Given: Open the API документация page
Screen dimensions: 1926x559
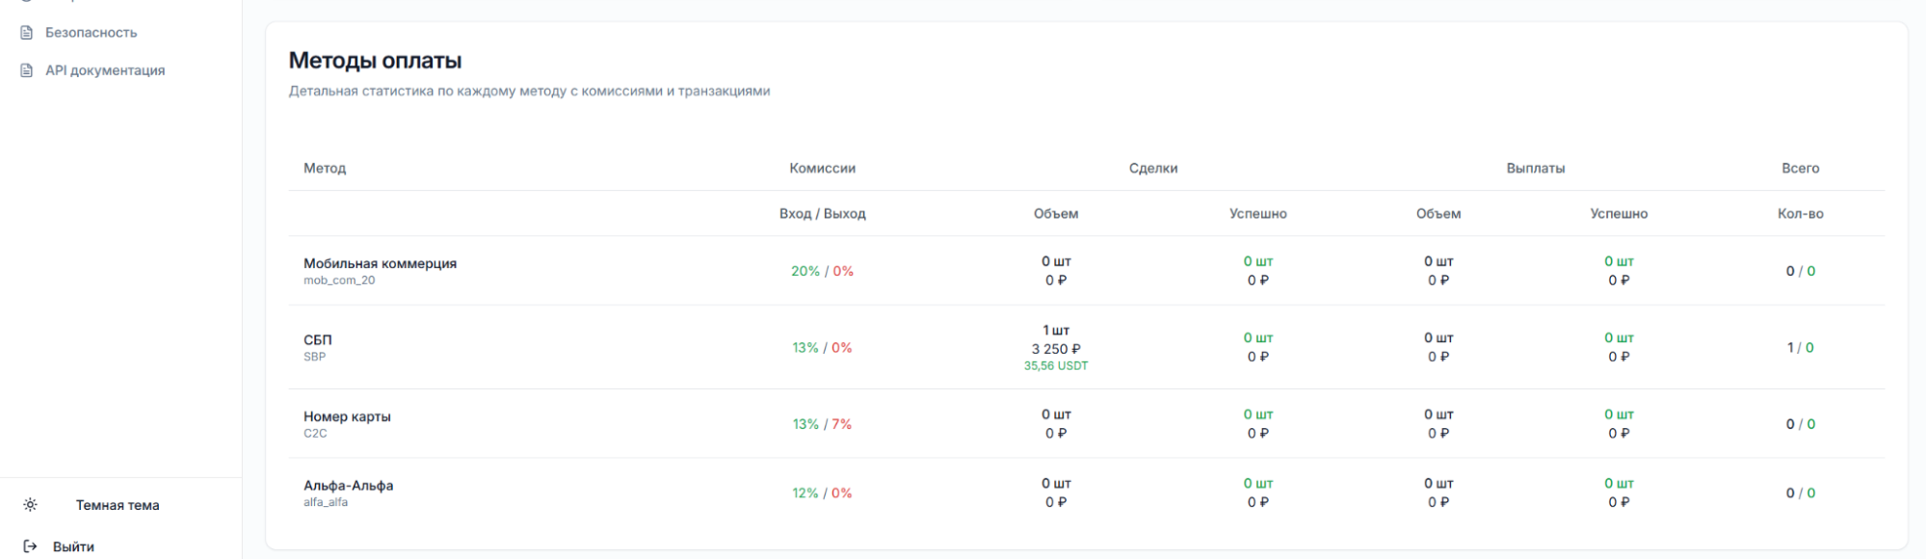Looking at the screenshot, I should coord(105,70).
